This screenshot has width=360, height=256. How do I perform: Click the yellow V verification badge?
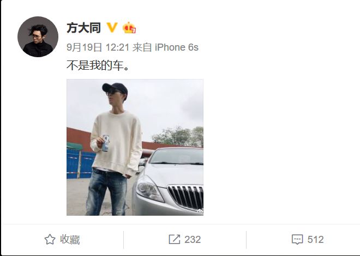[112, 27]
